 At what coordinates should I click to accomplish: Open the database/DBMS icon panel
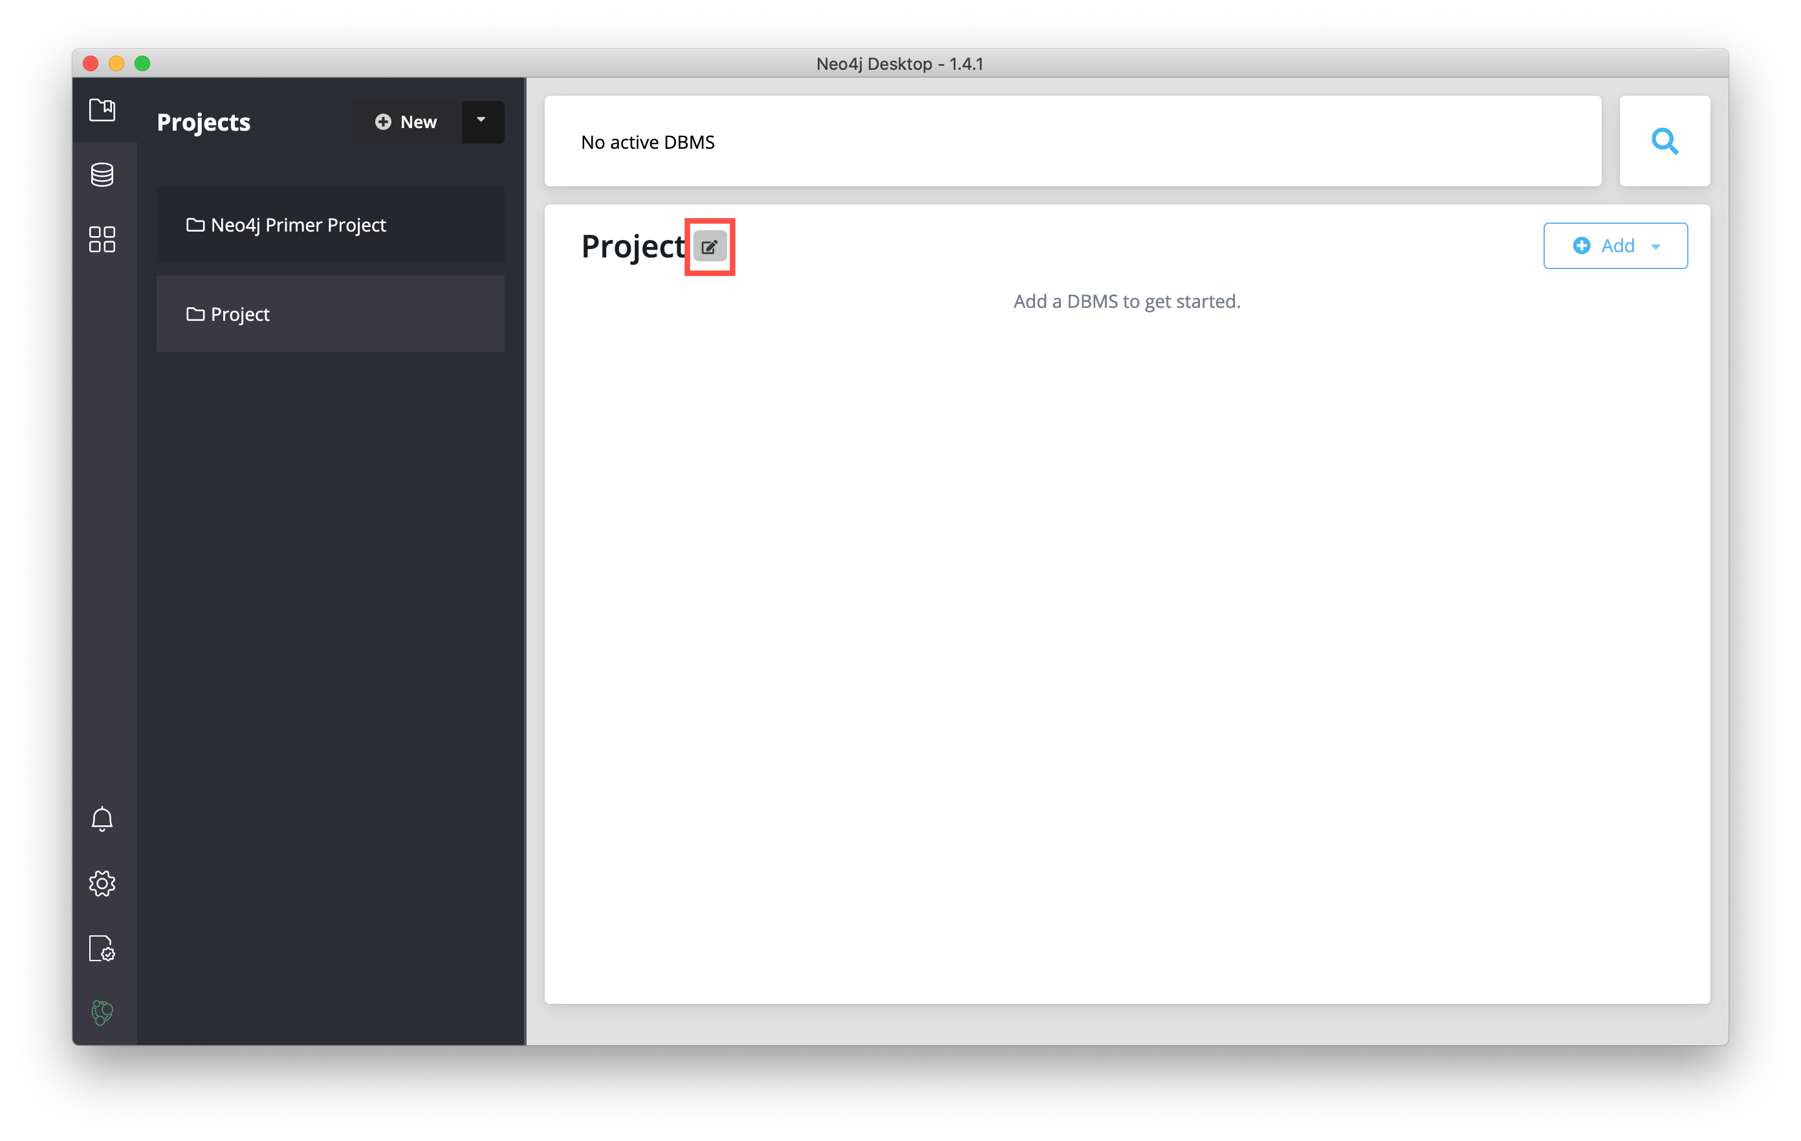[101, 173]
